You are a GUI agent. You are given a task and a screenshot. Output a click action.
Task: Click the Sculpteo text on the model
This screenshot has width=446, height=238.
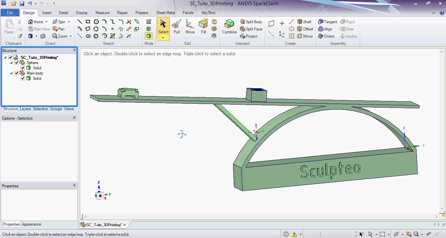coord(330,170)
